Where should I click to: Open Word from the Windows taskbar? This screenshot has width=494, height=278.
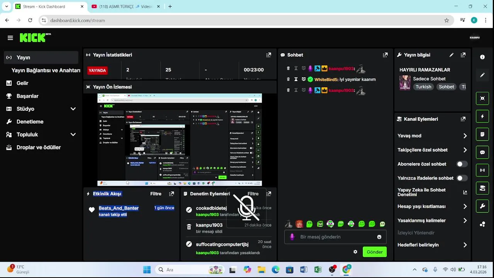pos(303,270)
